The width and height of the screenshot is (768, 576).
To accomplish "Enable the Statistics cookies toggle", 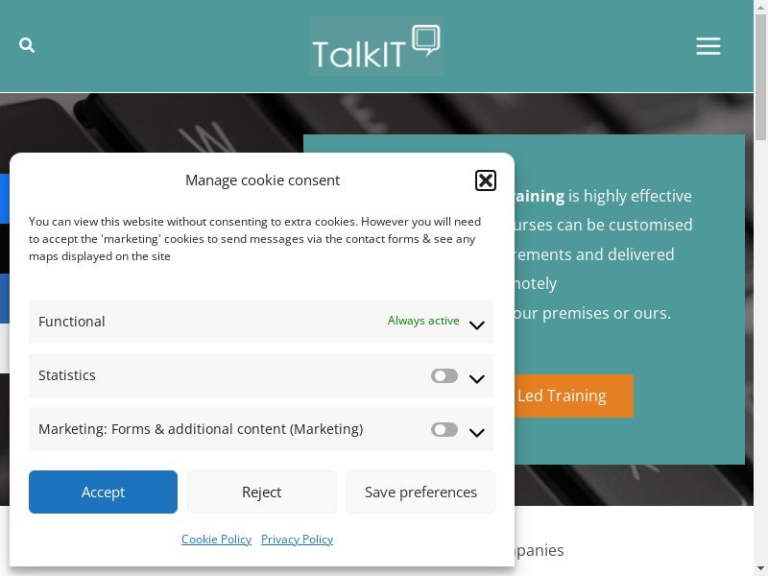I will 444,376.
